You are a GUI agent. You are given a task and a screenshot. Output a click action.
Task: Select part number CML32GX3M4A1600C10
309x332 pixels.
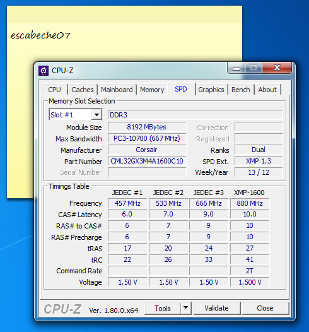tap(147, 162)
